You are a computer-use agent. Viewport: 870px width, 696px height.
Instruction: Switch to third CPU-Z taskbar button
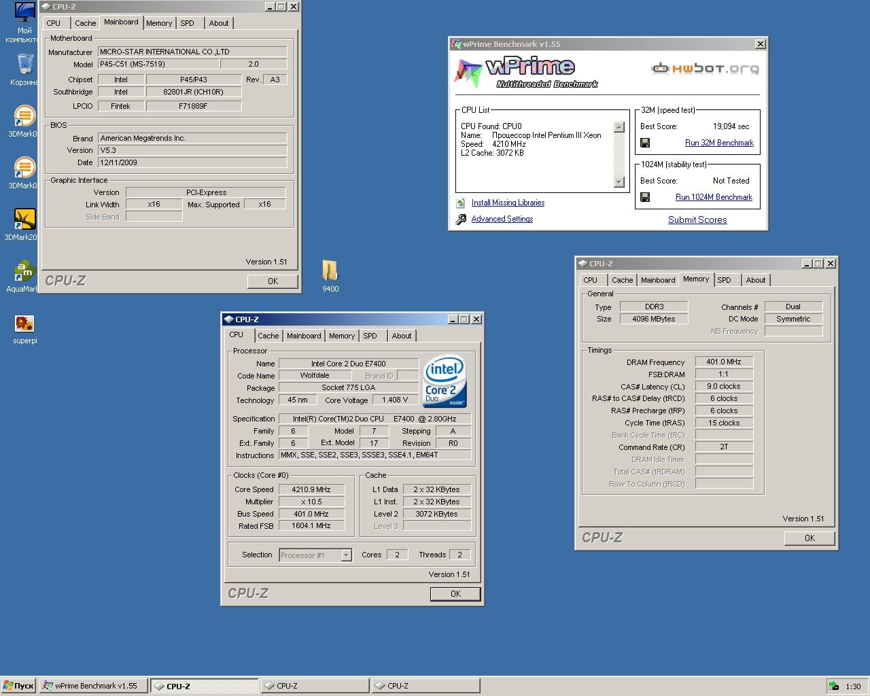point(425,686)
